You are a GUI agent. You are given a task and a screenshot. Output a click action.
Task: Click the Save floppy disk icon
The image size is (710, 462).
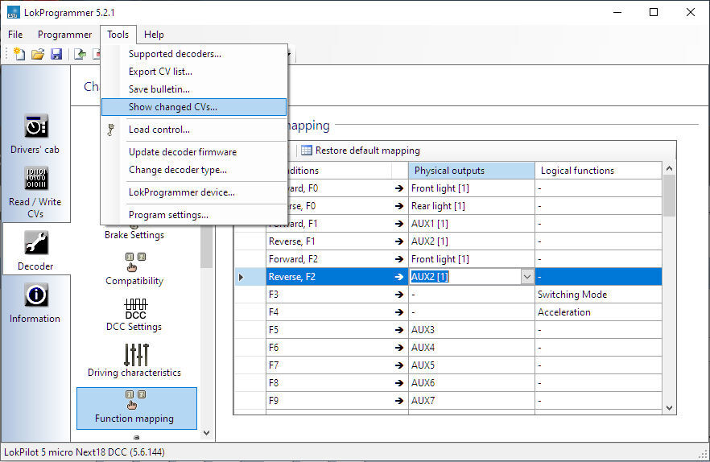56,55
